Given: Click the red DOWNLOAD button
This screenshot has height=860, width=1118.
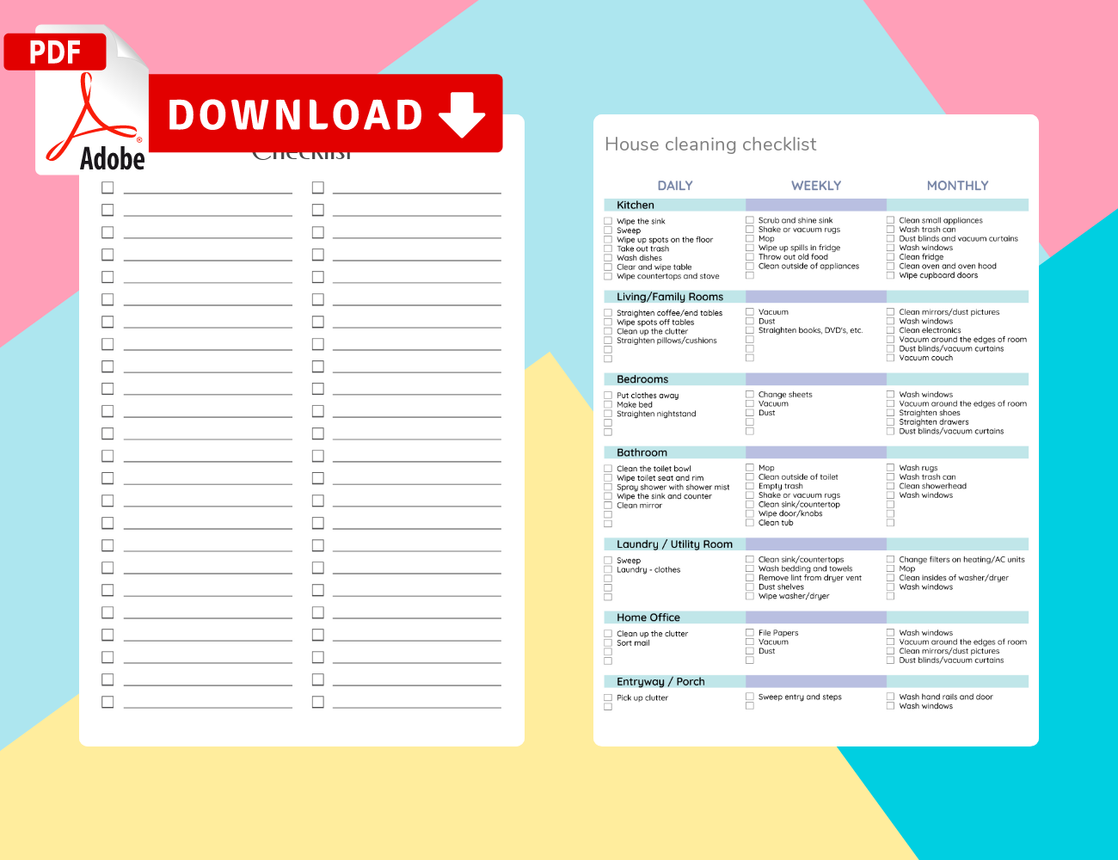Looking at the screenshot, I should click(x=326, y=114).
